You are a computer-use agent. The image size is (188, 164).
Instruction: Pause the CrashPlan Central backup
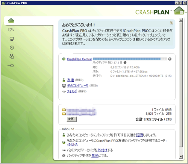click(x=170, y=59)
